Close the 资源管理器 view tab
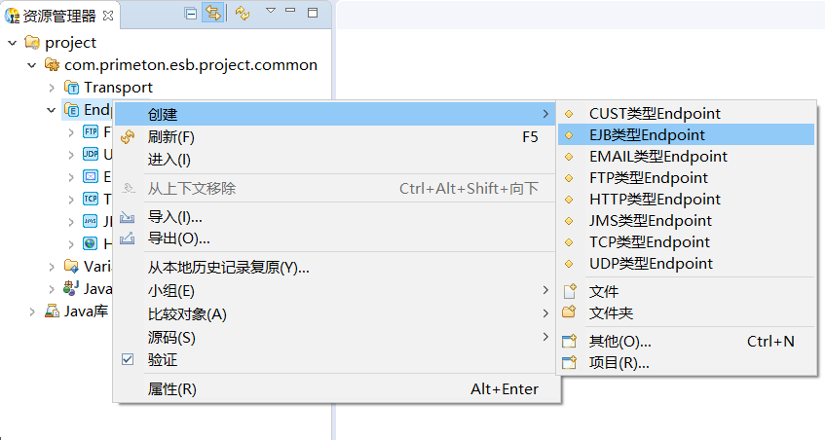Viewport: 825px width, 440px height. (108, 15)
